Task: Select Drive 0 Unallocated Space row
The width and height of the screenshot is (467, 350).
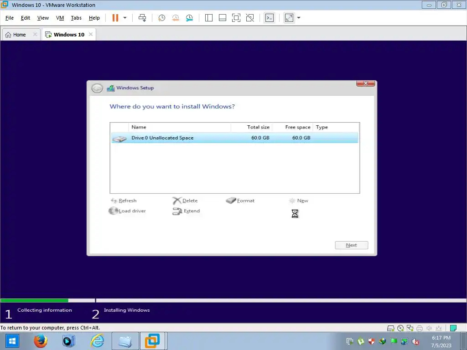Action: pos(235,138)
